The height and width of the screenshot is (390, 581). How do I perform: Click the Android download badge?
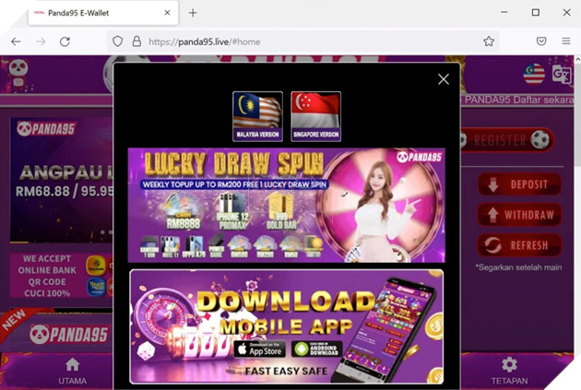click(x=316, y=349)
